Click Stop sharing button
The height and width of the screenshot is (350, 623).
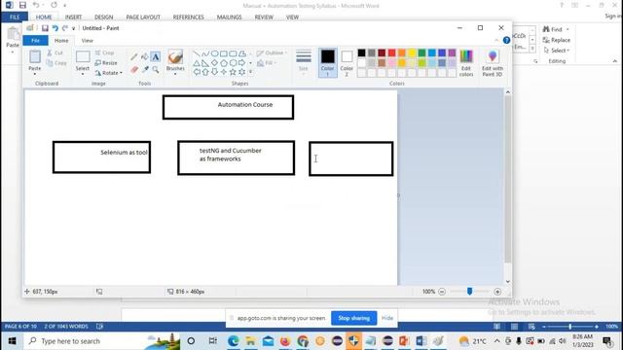click(x=353, y=318)
